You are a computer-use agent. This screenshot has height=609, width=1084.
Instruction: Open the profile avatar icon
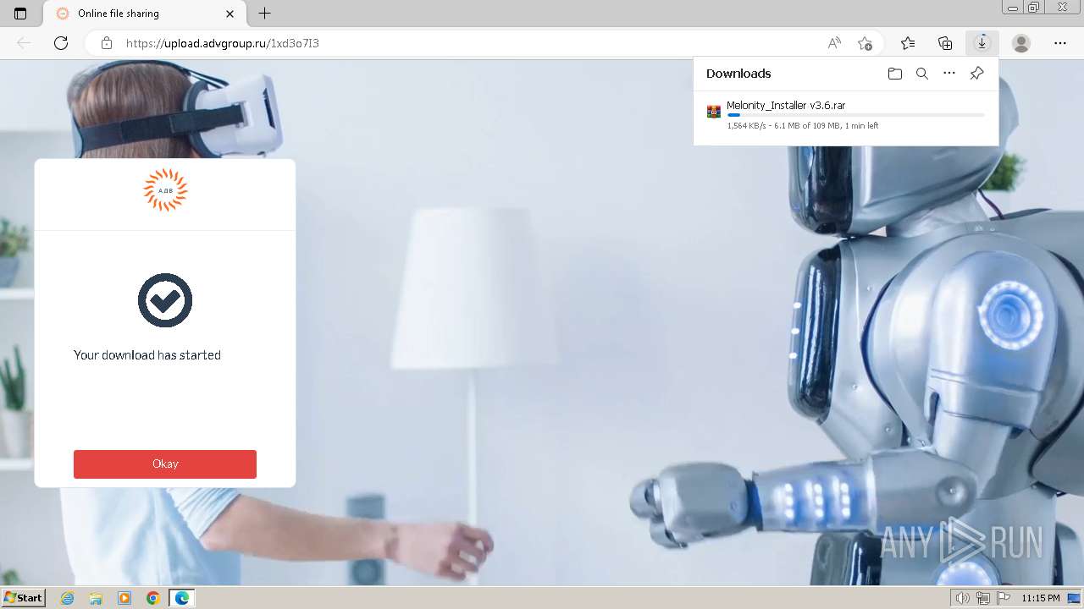[x=1021, y=43]
